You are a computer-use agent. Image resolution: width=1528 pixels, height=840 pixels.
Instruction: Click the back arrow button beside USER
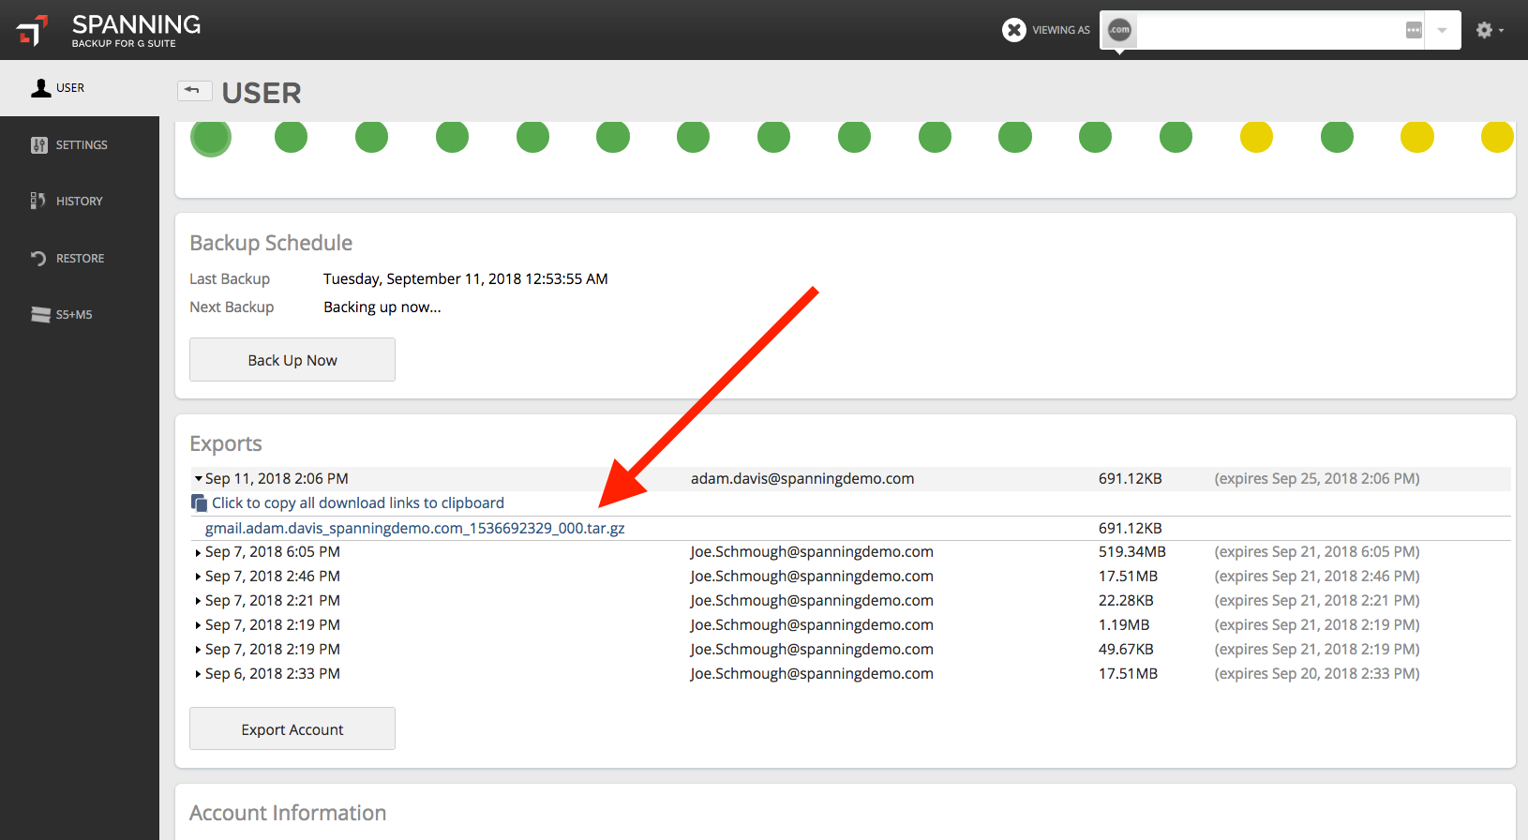point(194,90)
